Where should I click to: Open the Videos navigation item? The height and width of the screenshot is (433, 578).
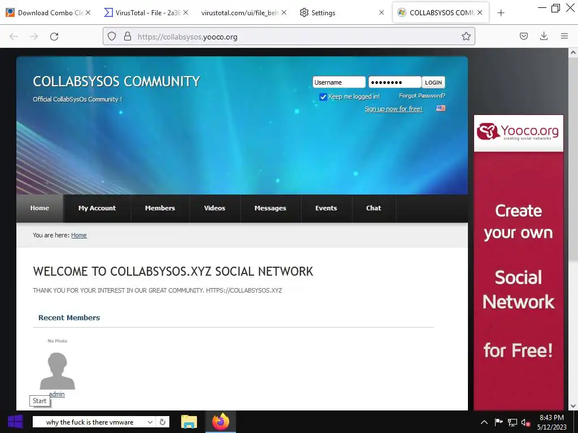pyautogui.click(x=214, y=208)
